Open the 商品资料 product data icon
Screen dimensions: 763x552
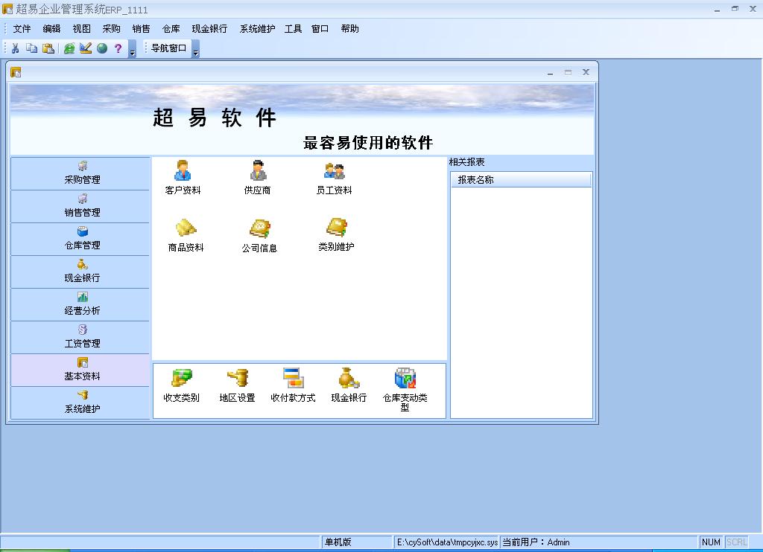coord(186,235)
